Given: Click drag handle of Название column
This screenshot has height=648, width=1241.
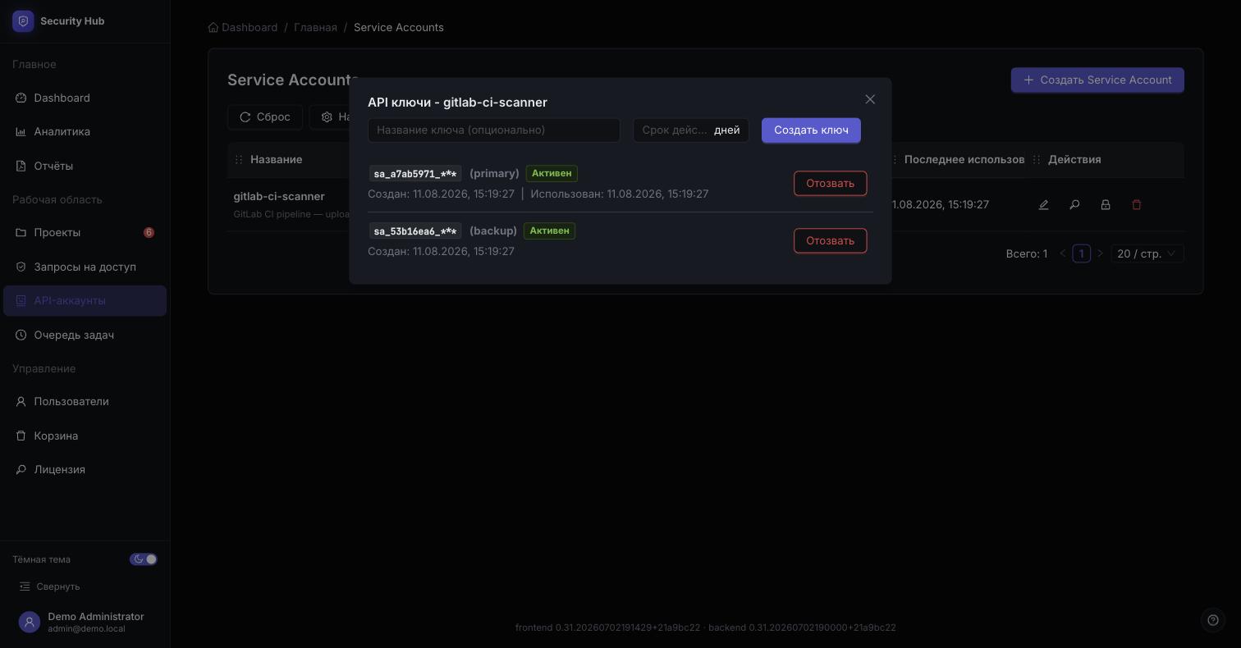Looking at the screenshot, I should (239, 159).
